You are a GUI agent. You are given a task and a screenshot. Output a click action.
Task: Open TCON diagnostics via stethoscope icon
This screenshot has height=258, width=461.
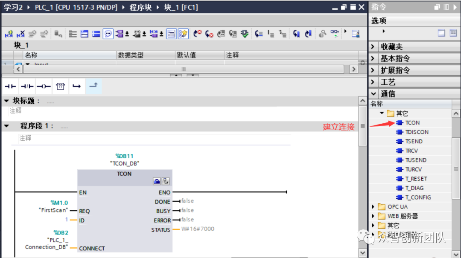coord(166,181)
